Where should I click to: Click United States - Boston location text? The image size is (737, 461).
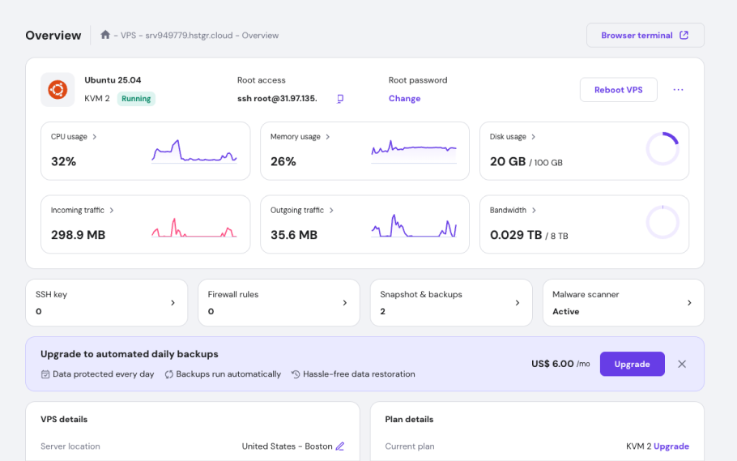point(287,446)
